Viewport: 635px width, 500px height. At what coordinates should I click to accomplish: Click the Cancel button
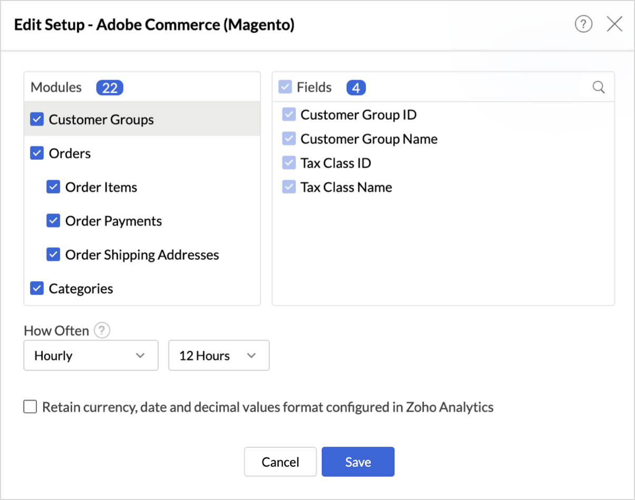280,462
